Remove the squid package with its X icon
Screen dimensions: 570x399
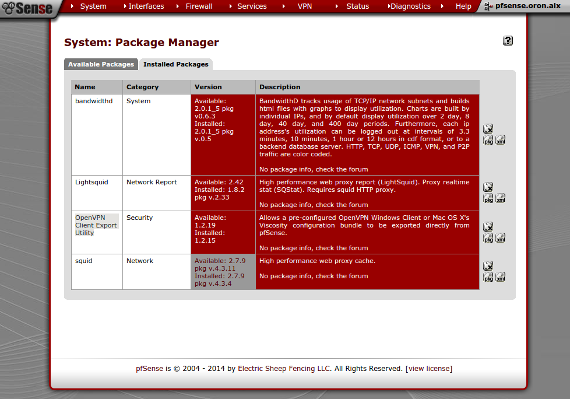488,266
